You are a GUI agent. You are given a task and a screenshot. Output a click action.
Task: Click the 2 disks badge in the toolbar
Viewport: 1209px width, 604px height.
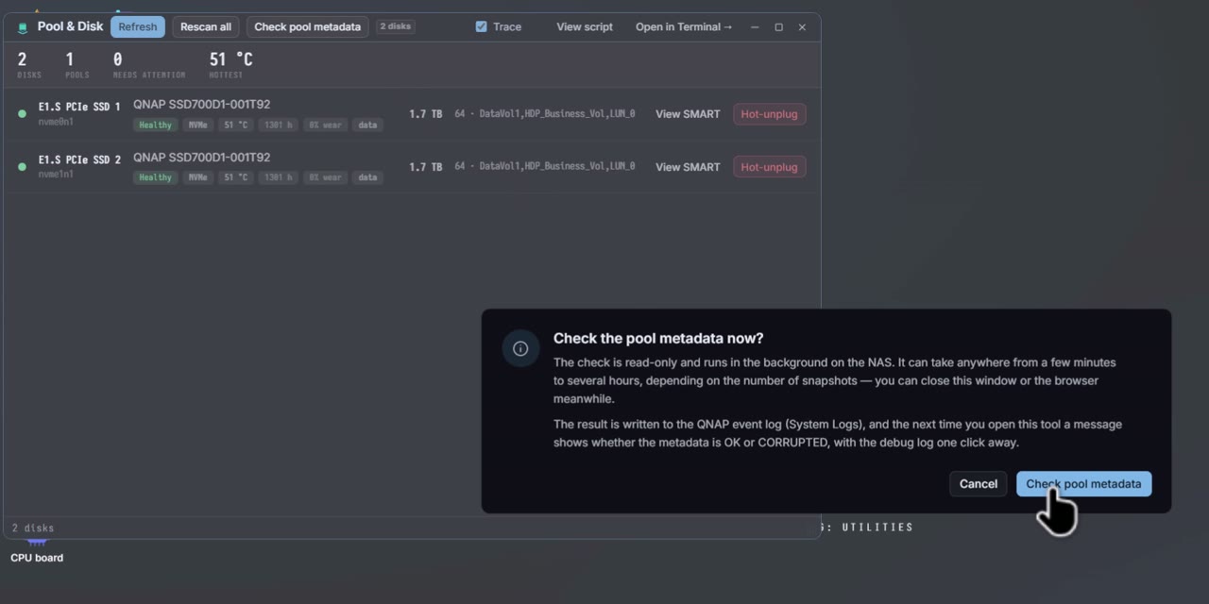[x=395, y=26]
